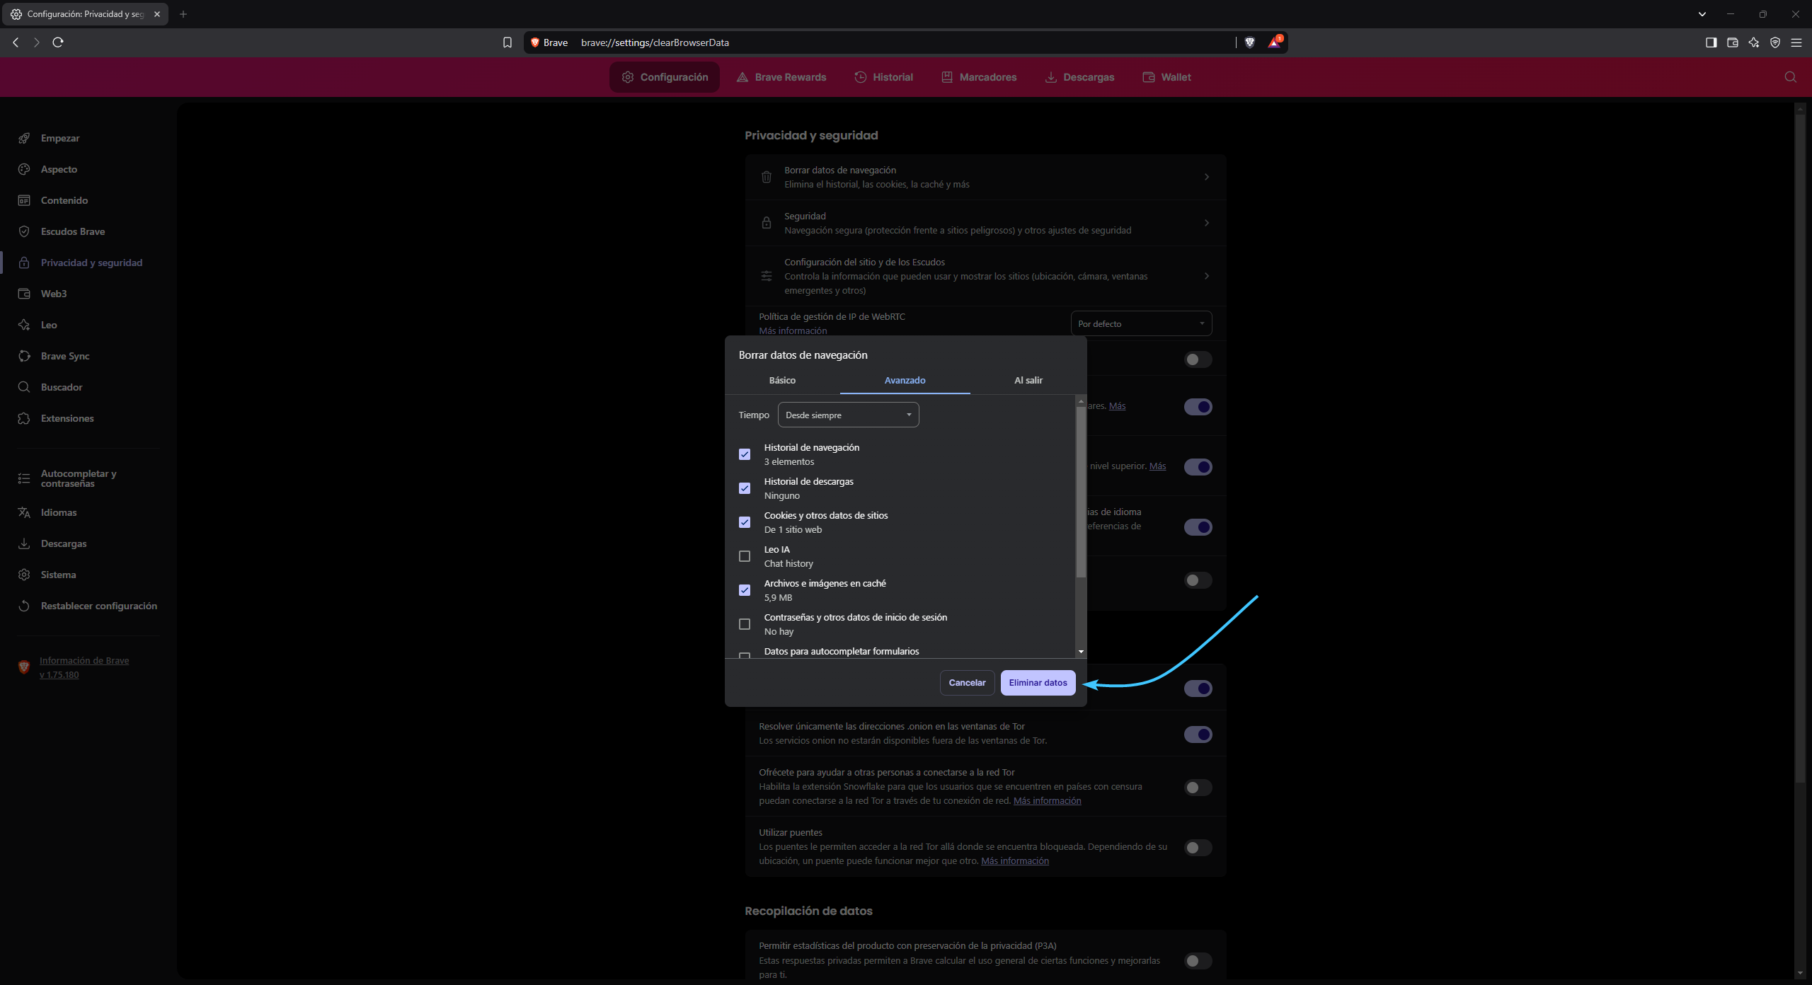Open Marcadores in the top navigation
Image resolution: width=1812 pixels, height=985 pixels.
click(979, 77)
